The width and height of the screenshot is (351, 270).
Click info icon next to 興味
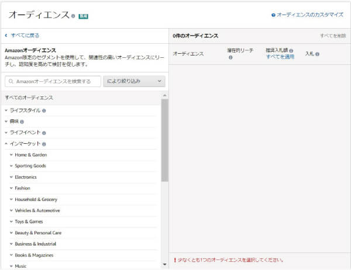click(x=22, y=122)
